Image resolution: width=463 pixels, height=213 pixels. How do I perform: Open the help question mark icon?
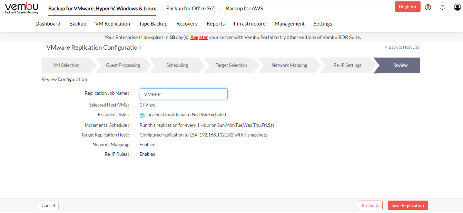coord(428,7)
